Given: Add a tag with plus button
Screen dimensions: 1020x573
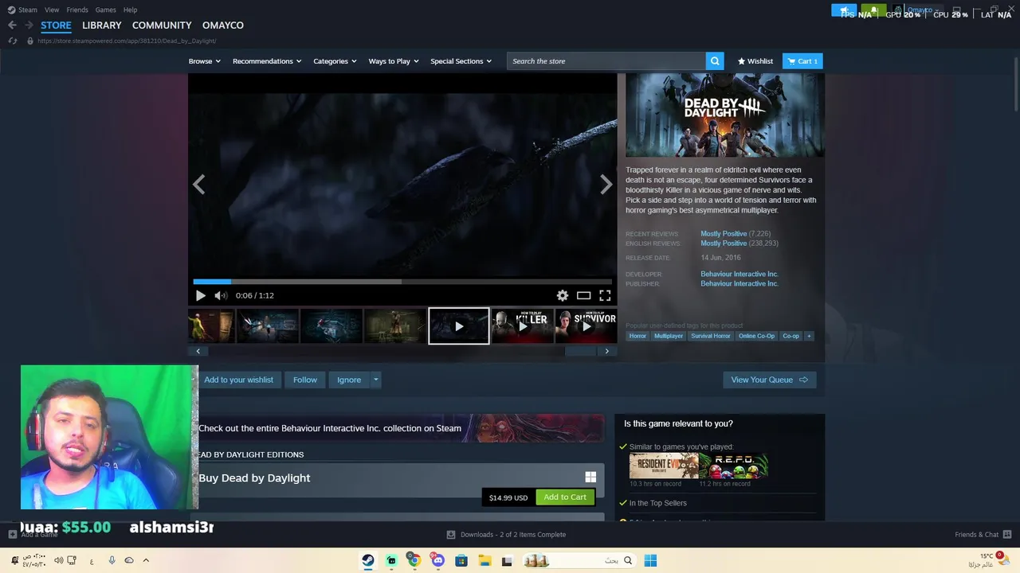Looking at the screenshot, I should pos(809,336).
